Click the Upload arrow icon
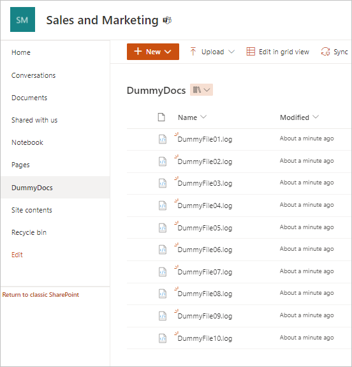This screenshot has width=352, height=367. point(193,52)
